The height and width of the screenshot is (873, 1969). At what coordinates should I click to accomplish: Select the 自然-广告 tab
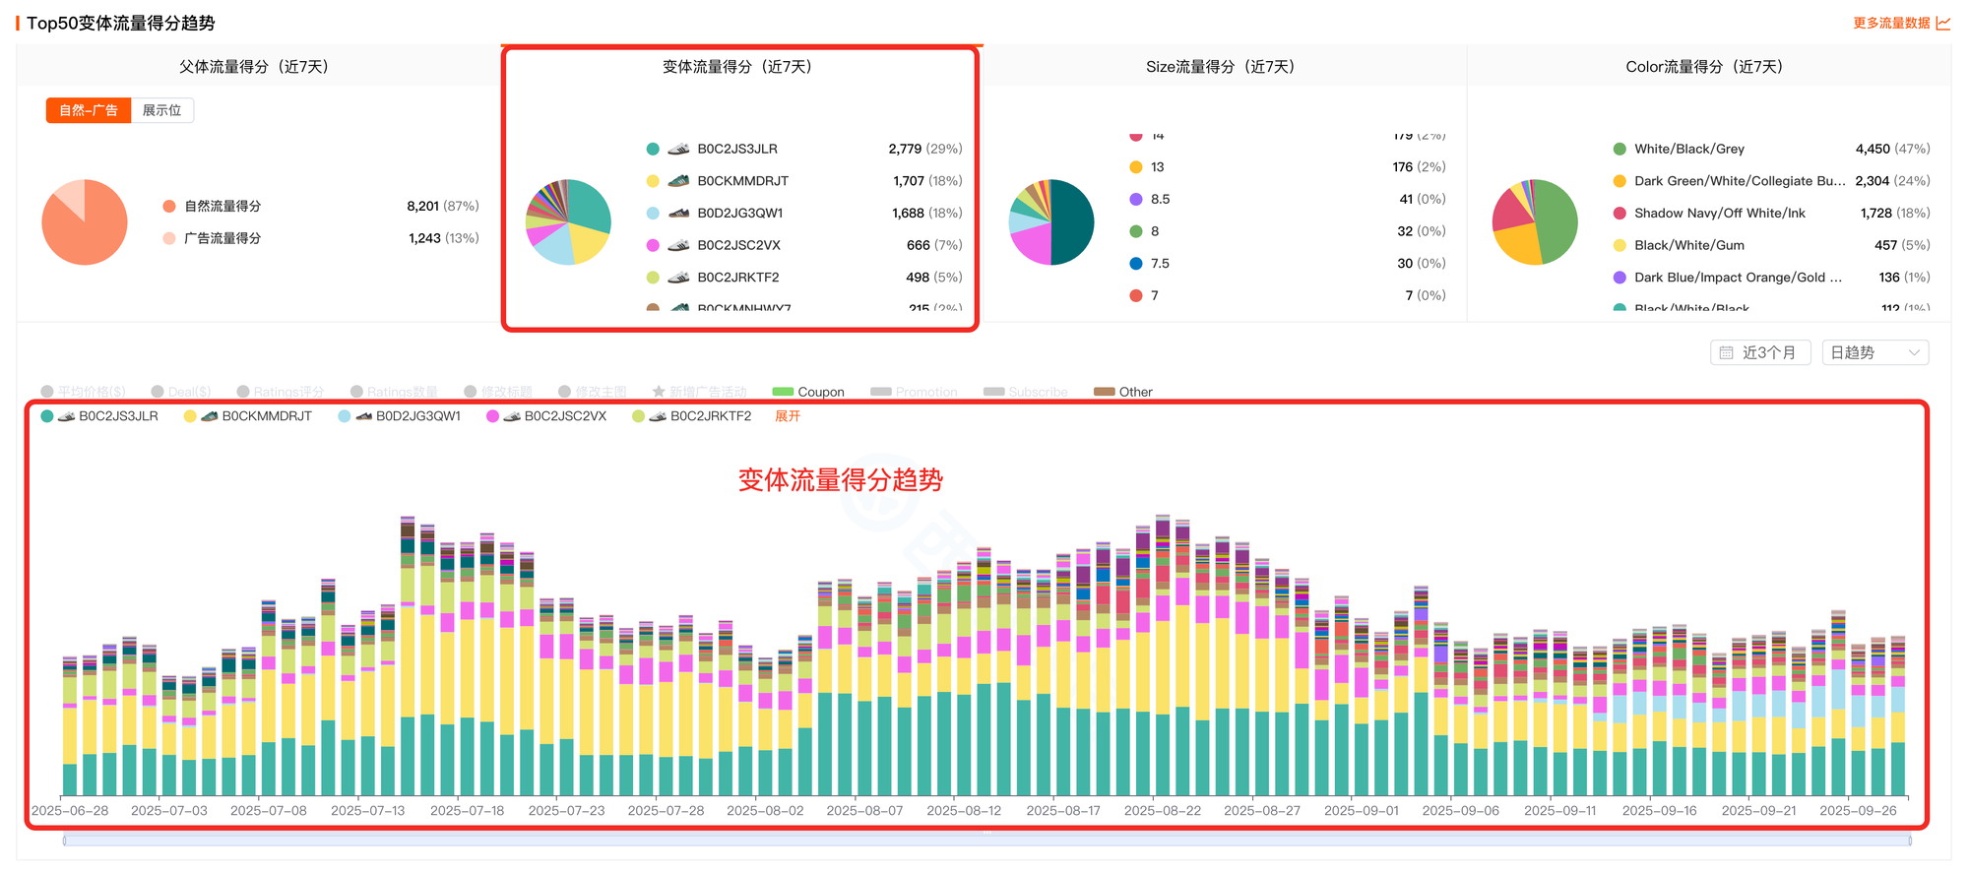88,110
